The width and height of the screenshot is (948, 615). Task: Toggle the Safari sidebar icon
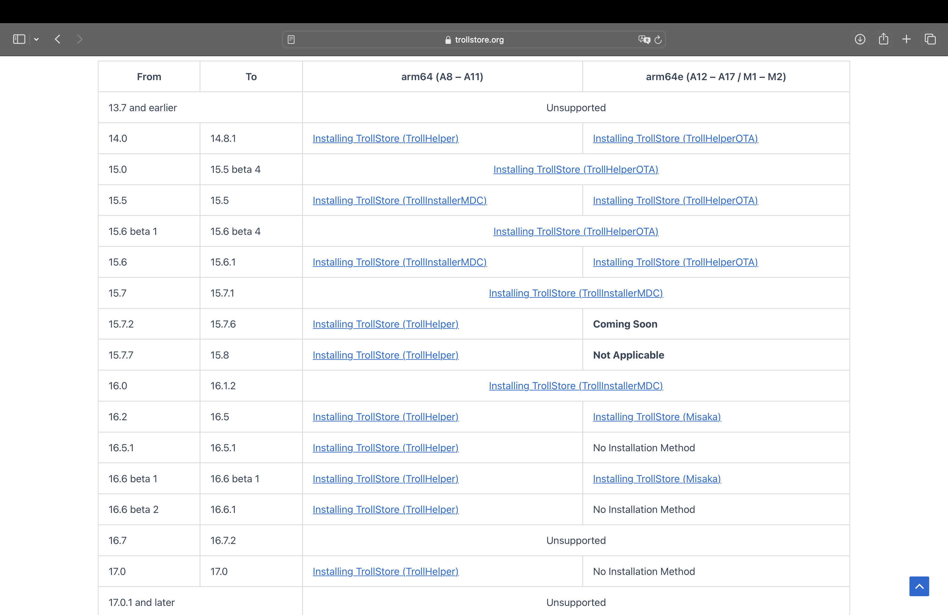pyautogui.click(x=19, y=39)
